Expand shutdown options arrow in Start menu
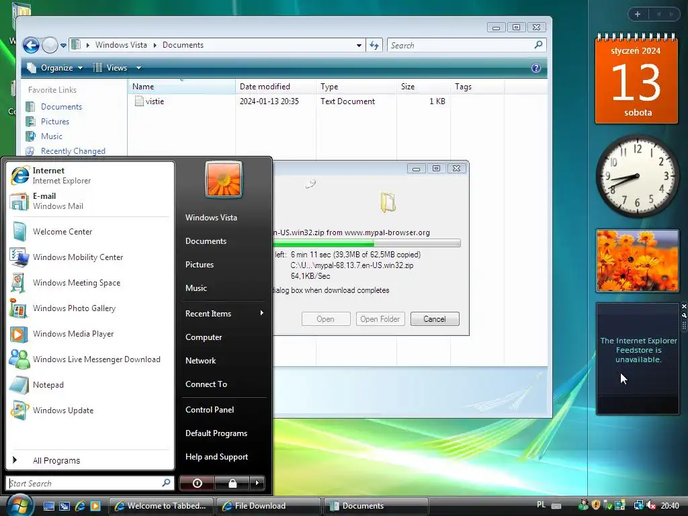688x516 pixels. pos(257,483)
